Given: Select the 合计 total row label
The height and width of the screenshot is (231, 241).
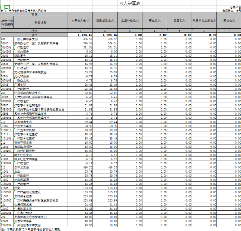Looking at the screenshot, I should [x=34, y=35].
